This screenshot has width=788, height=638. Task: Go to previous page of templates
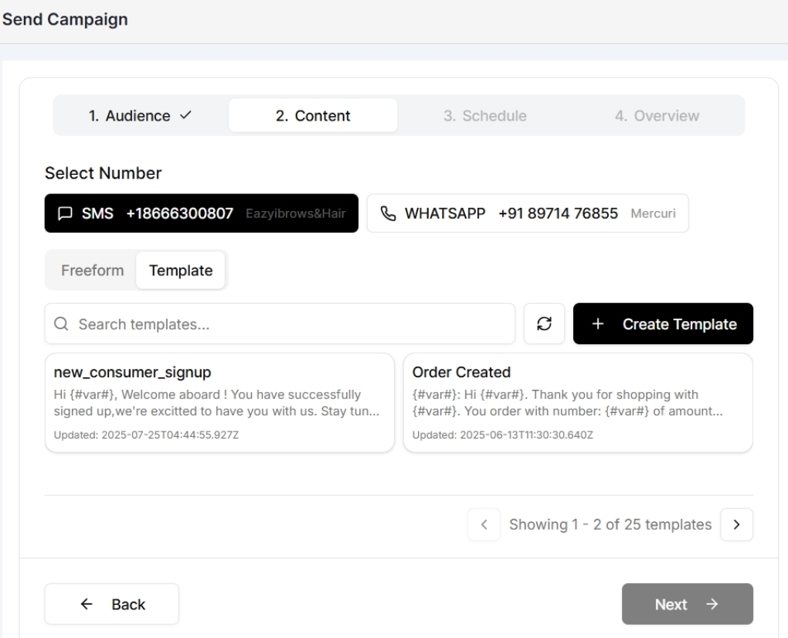pyautogui.click(x=484, y=524)
